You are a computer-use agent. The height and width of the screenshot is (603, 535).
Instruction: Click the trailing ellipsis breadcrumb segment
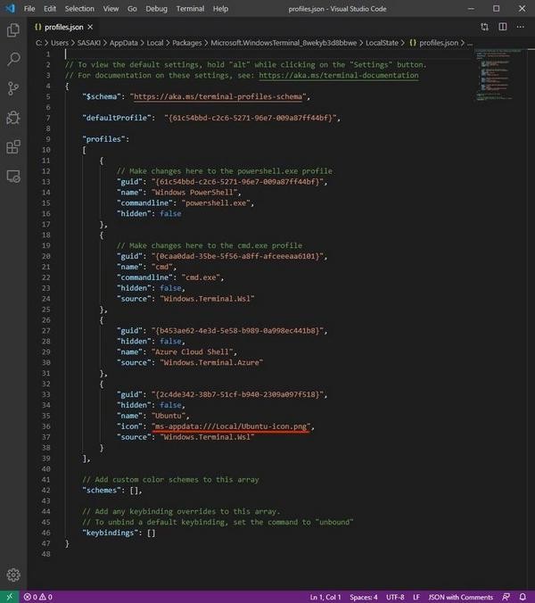(470, 43)
